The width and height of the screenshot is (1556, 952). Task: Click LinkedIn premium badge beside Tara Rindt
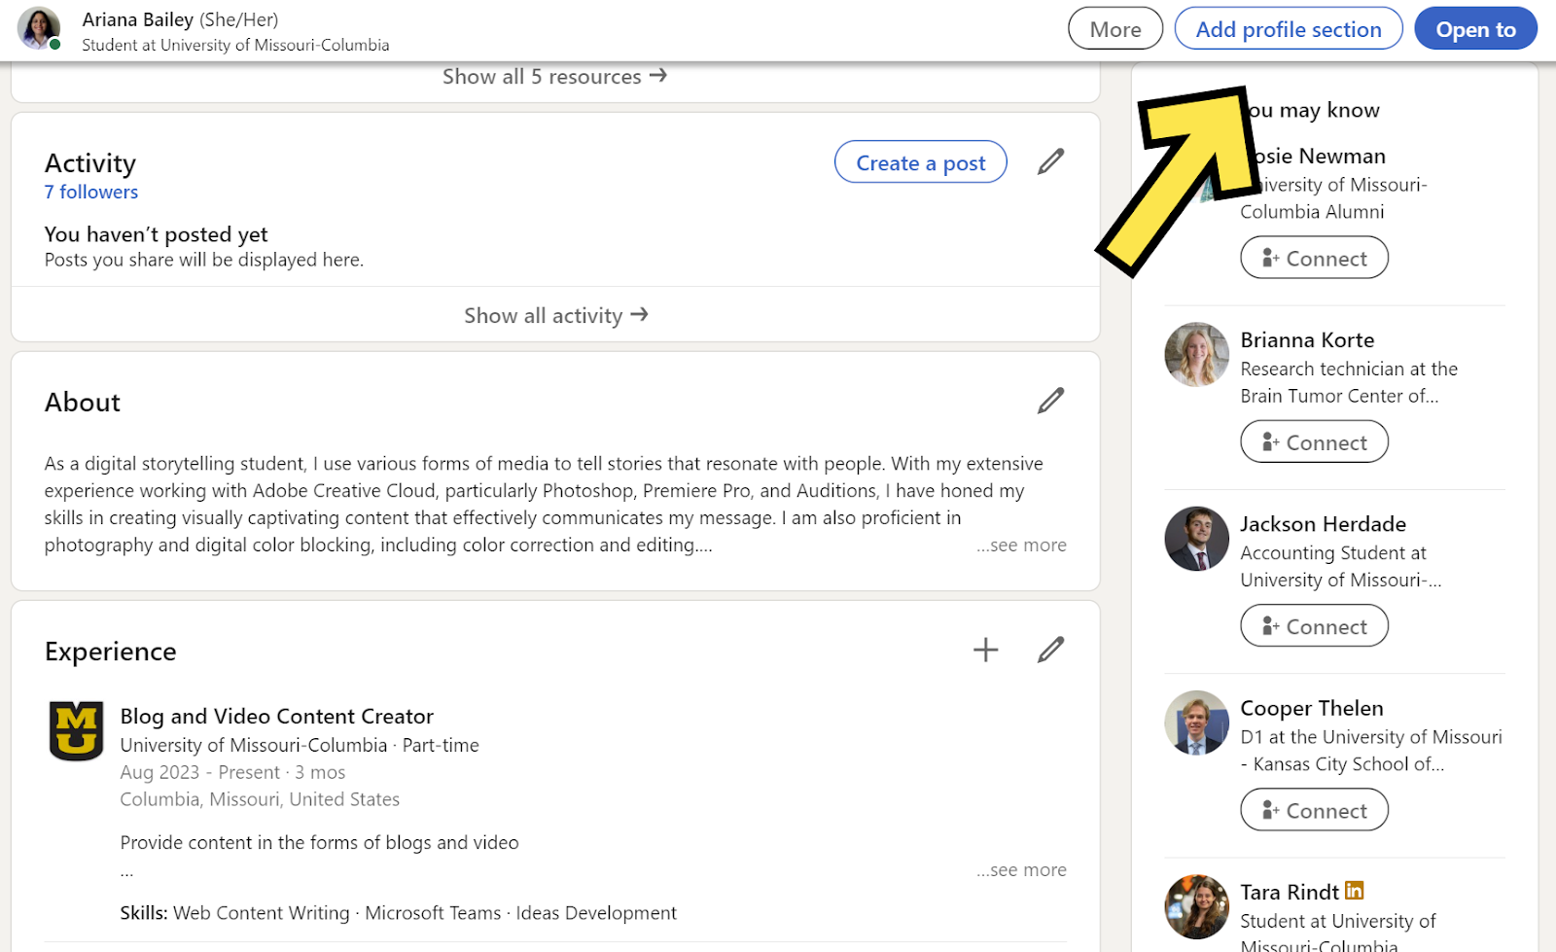(x=1354, y=891)
